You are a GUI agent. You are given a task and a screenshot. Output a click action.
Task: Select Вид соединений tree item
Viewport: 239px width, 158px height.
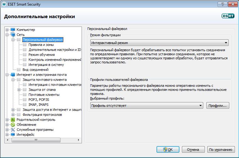pos(35,70)
